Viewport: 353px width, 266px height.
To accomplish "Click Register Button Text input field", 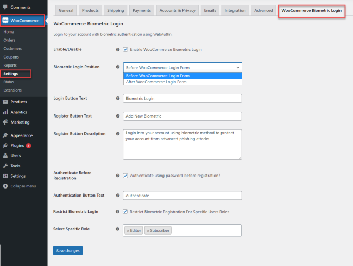I will point(182,116).
